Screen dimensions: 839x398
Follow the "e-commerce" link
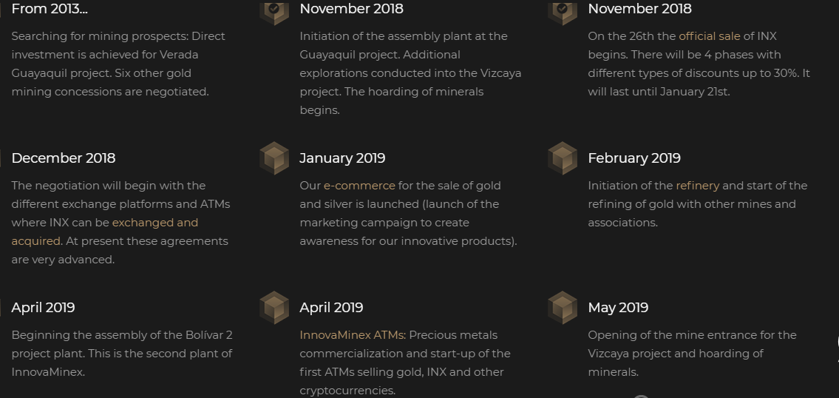click(x=359, y=186)
